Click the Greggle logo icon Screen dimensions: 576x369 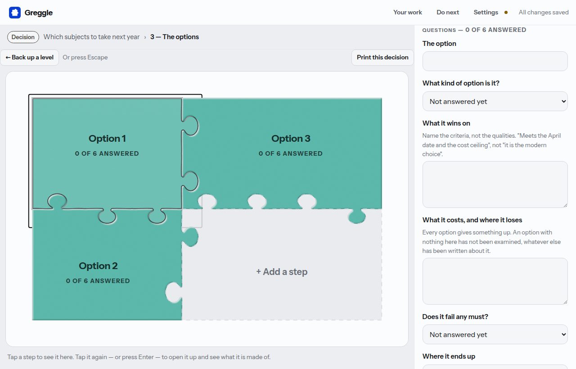coord(15,13)
